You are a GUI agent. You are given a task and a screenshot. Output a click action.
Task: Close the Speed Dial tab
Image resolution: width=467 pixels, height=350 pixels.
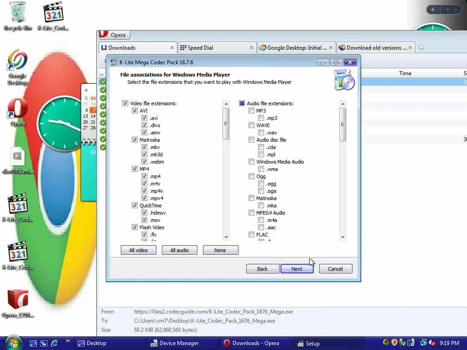tap(251, 47)
